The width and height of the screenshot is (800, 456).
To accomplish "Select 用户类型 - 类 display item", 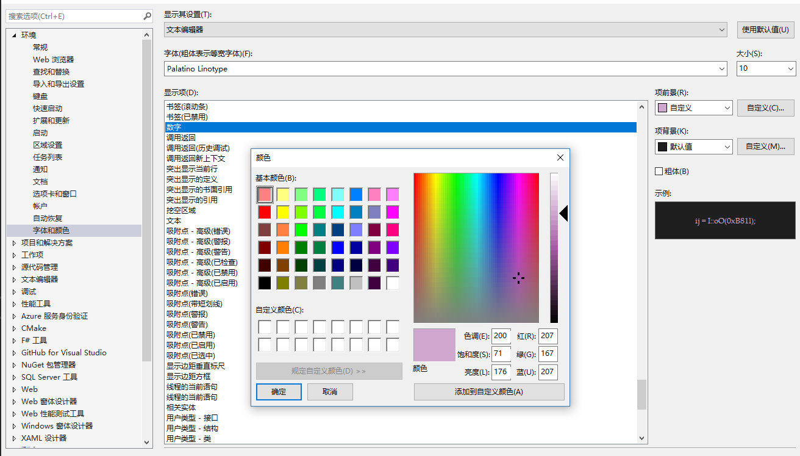I will click(x=189, y=438).
